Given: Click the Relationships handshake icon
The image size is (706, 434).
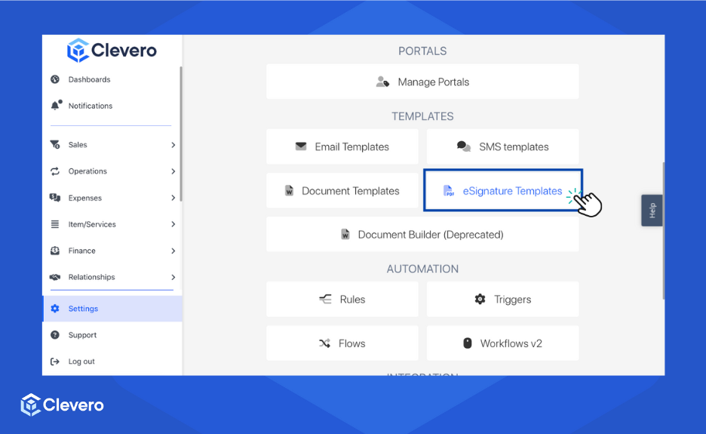Looking at the screenshot, I should tap(55, 277).
